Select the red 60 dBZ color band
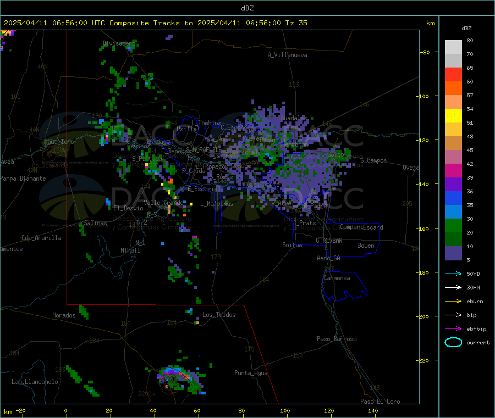This screenshot has height=418, width=495. [453, 74]
